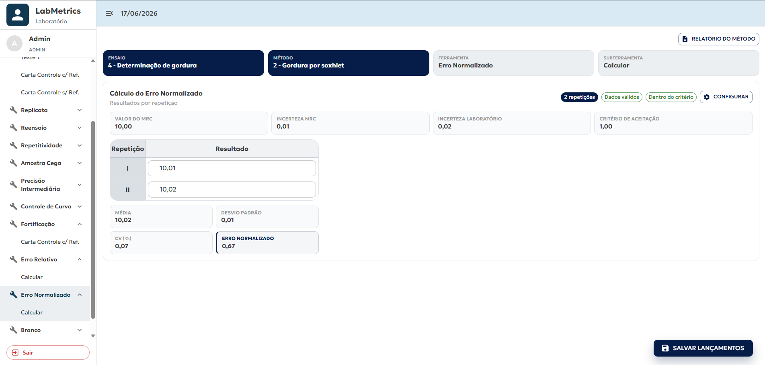
Task: Click the 2 repetições badge
Action: click(579, 97)
